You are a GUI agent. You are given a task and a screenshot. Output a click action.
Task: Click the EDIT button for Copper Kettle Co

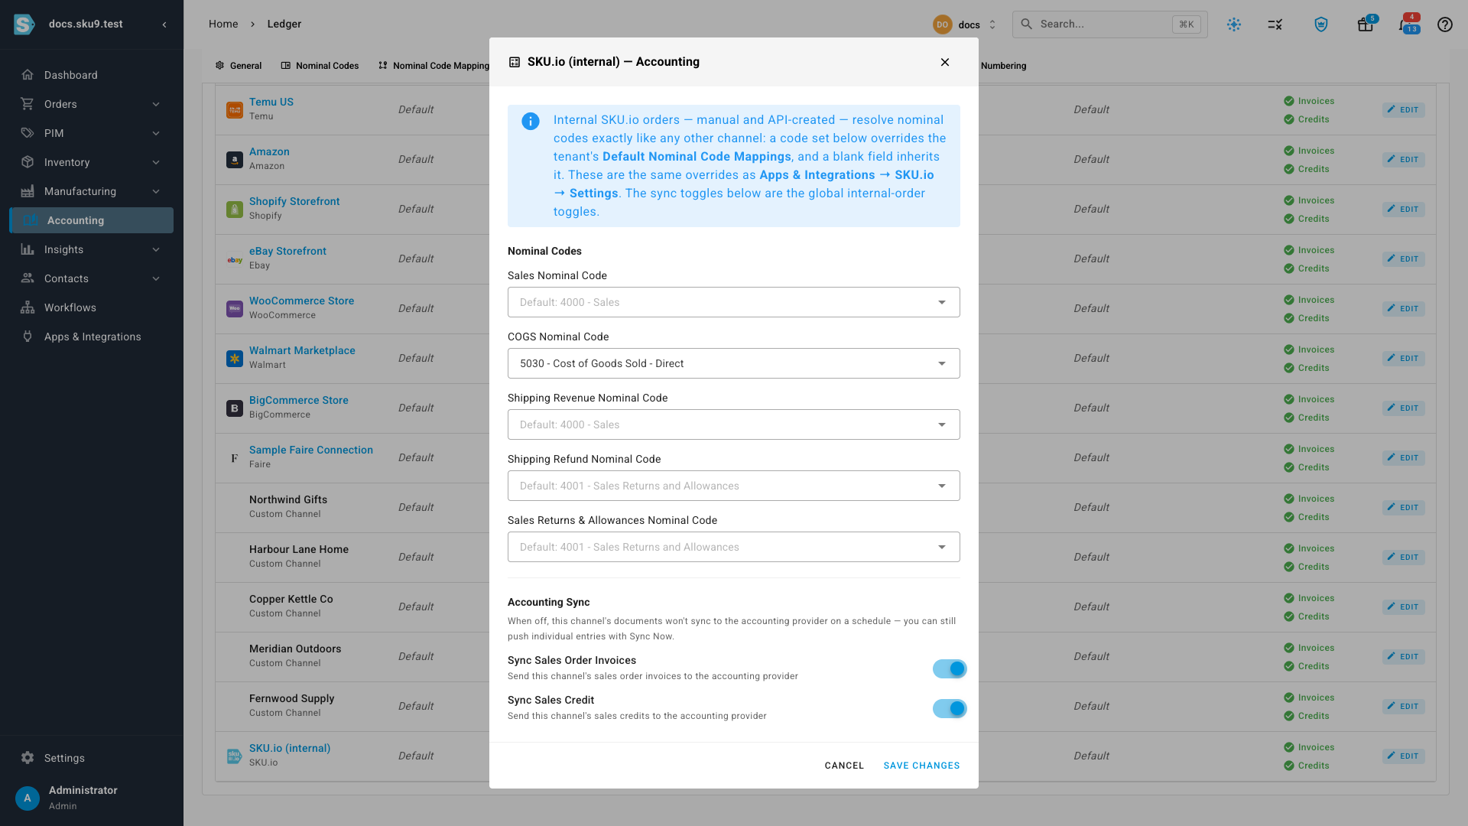pyautogui.click(x=1403, y=607)
